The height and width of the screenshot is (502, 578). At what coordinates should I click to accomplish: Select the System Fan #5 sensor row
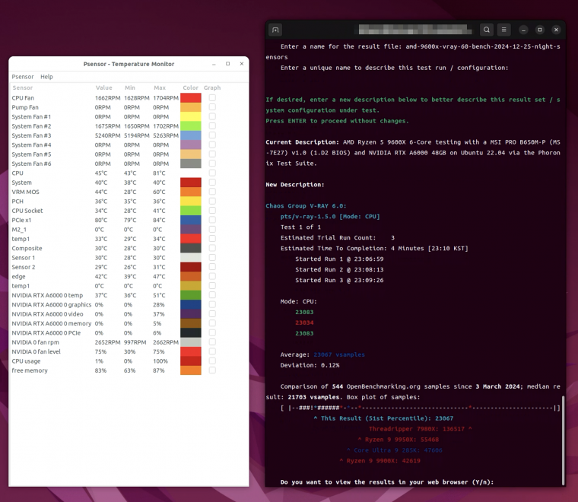click(x=129, y=154)
